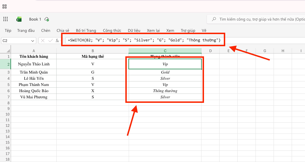The width and height of the screenshot is (305, 162).
Task: Open the Dữ liệu tab
Action: coord(134,30)
